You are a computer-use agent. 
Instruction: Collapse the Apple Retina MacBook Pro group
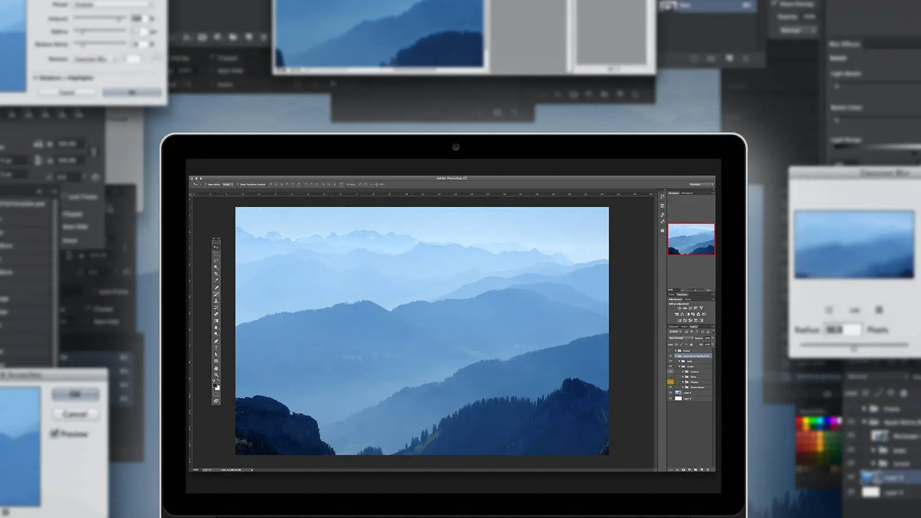point(676,356)
